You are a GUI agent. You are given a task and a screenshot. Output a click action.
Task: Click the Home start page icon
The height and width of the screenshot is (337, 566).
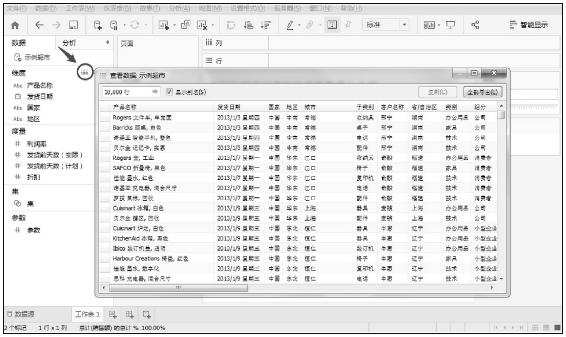point(15,25)
